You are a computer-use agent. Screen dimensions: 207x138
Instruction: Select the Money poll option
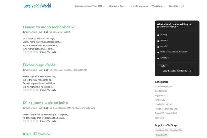(x=158, y=35)
